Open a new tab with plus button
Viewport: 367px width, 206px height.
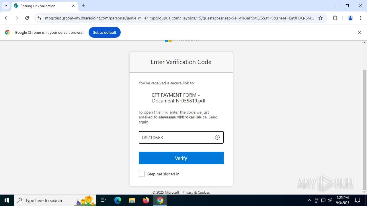[84, 6]
